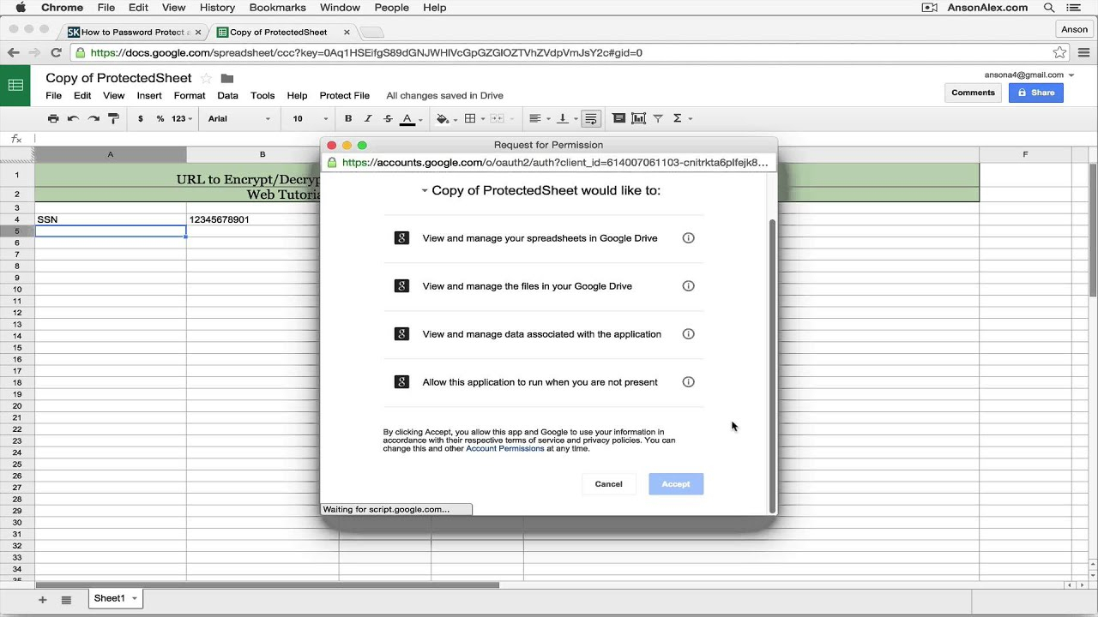Select the Paint format tool
This screenshot has width=1098, height=617.
(x=113, y=118)
